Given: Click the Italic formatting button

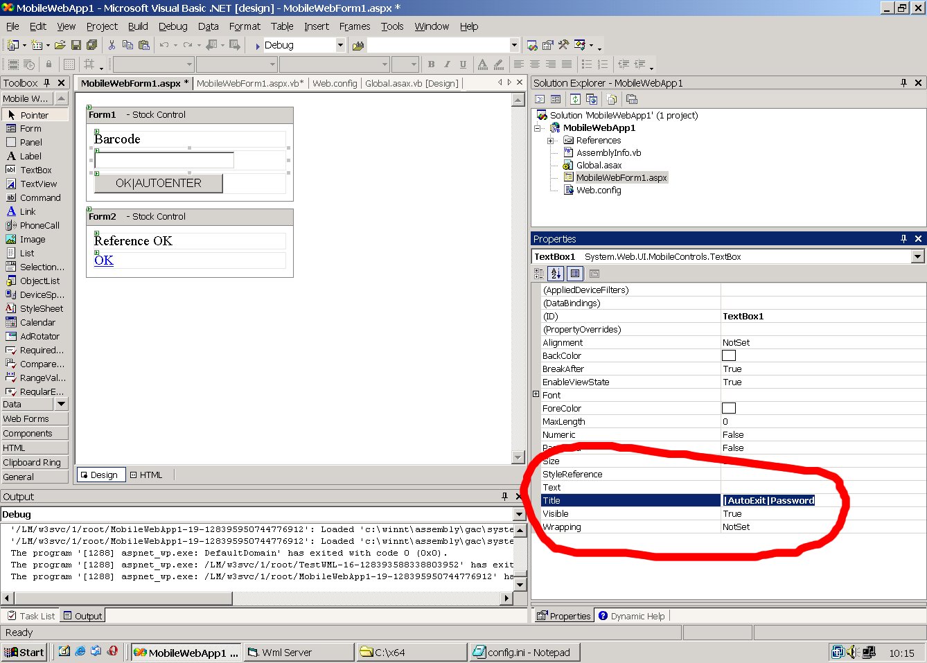Looking at the screenshot, I should [x=447, y=64].
